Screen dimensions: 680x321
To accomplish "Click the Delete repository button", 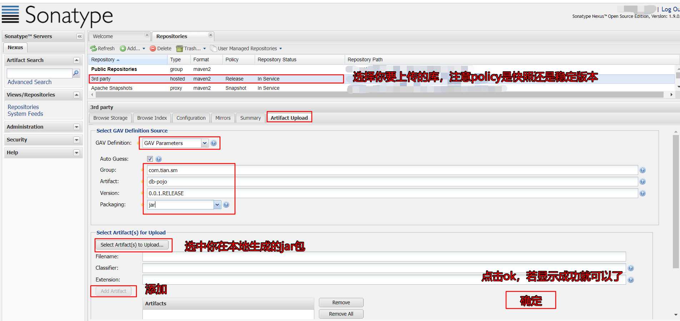I will click(x=161, y=48).
